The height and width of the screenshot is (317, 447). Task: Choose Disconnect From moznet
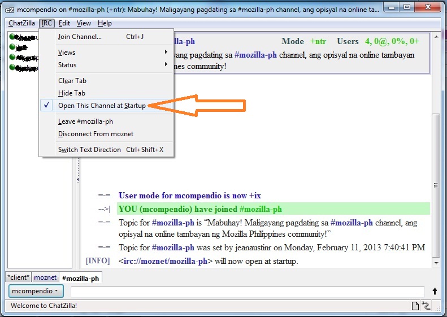(x=106, y=134)
